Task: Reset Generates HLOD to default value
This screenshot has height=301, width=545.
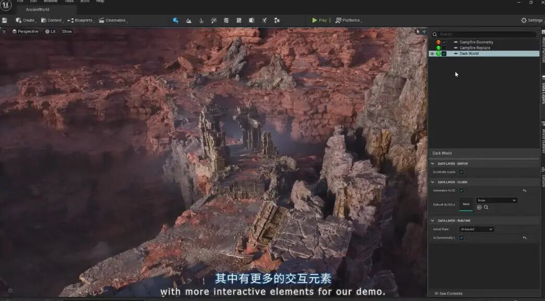Action: click(525, 190)
